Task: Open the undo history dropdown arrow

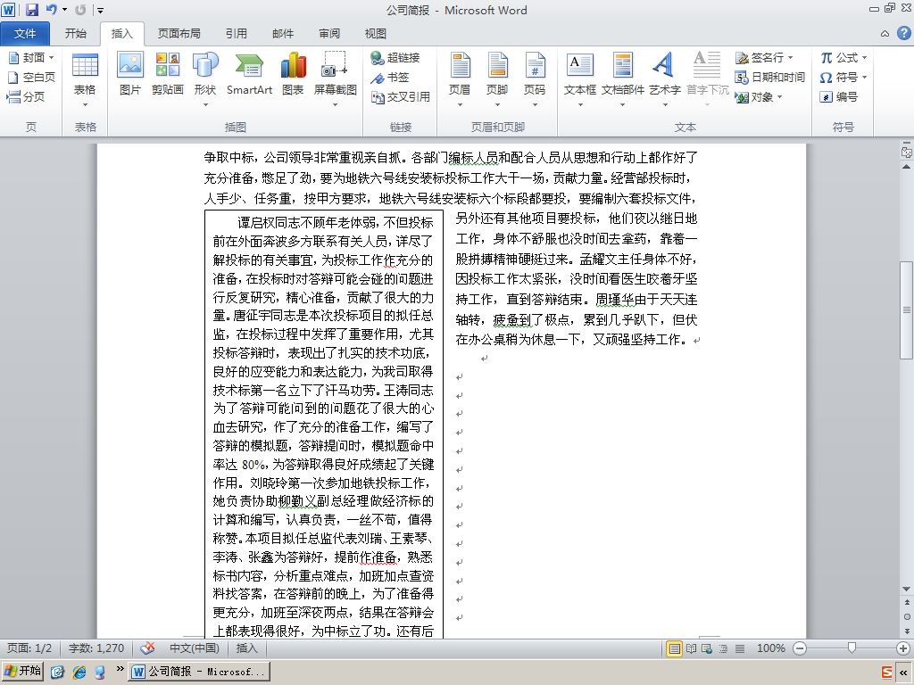Action: (x=64, y=9)
